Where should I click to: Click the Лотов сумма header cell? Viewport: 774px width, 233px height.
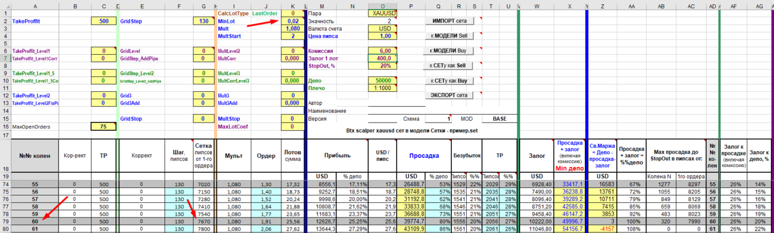(292, 155)
